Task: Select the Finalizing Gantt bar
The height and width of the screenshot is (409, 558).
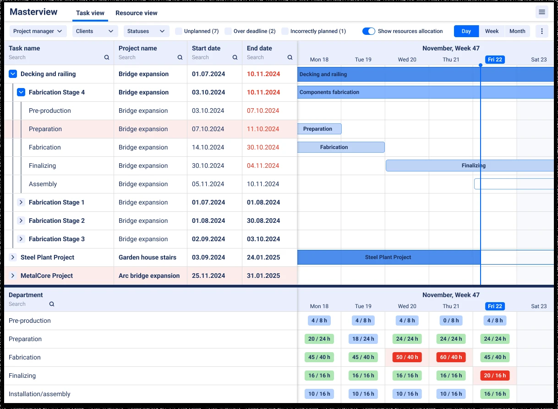Action: point(470,166)
